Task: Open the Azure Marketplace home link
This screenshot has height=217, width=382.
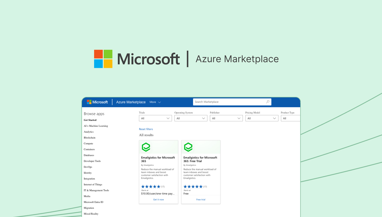Action: (131, 102)
